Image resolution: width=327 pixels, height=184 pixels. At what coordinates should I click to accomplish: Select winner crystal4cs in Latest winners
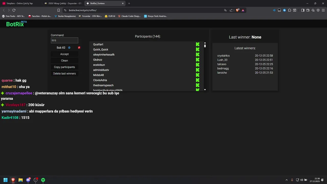point(224,56)
